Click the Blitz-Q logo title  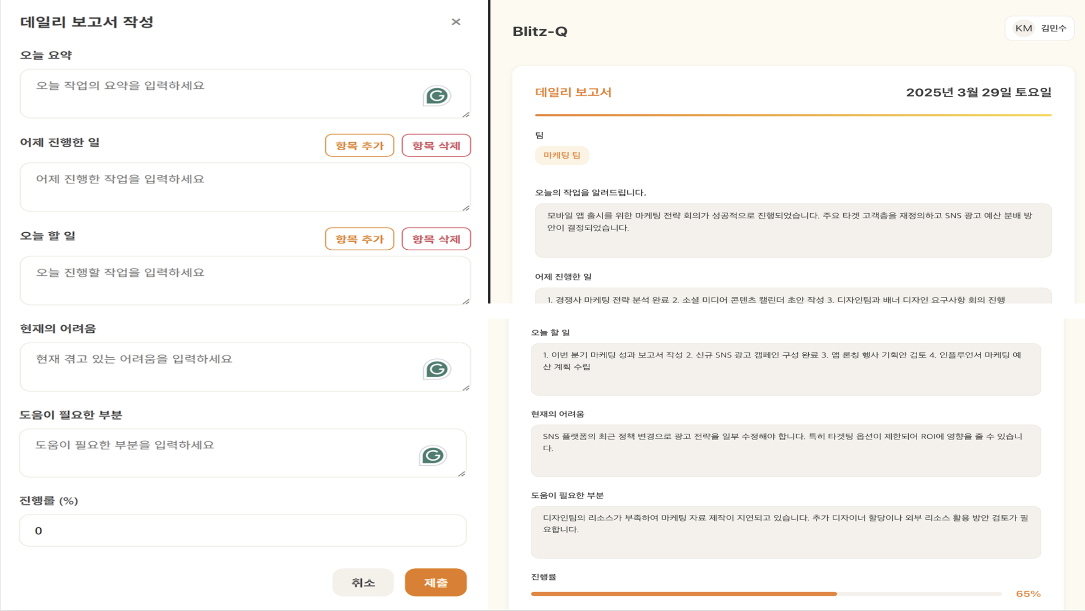[540, 31]
